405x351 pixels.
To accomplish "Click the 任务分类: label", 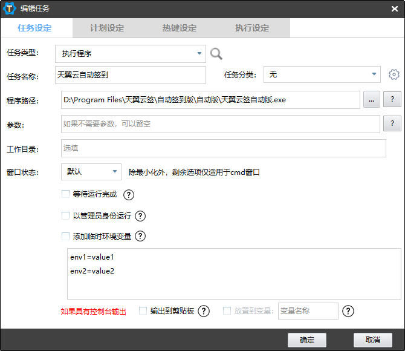I will [240, 75].
